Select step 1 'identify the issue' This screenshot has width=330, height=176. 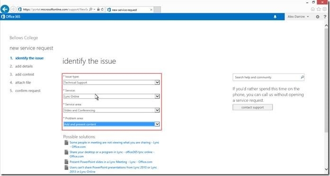point(27,58)
